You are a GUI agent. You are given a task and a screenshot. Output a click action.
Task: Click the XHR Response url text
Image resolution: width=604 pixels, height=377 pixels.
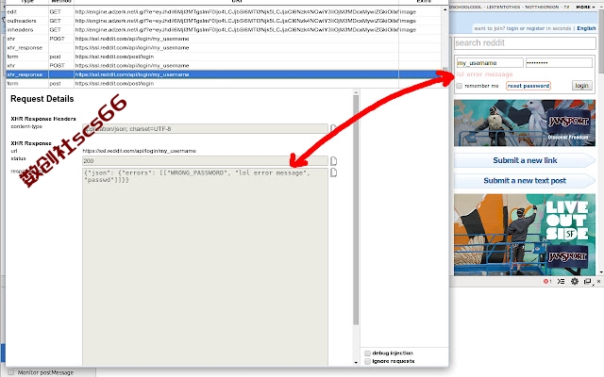(139, 151)
